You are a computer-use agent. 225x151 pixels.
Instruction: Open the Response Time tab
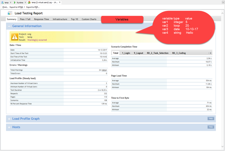41,19
